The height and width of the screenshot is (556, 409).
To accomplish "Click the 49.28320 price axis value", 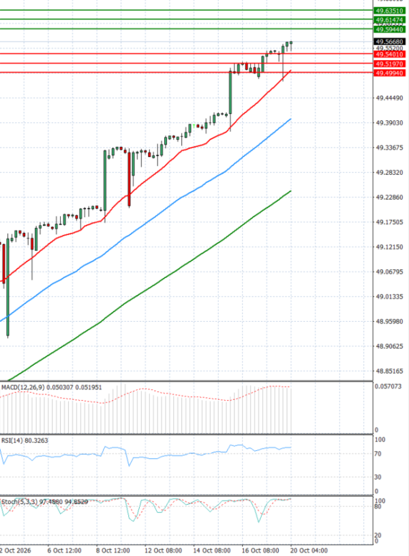I will (389, 173).
